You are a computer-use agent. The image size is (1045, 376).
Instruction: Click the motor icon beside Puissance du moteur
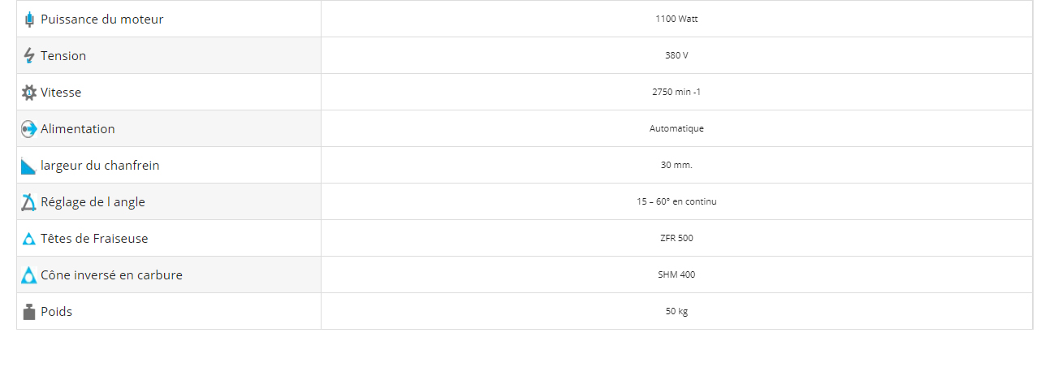tap(30, 19)
